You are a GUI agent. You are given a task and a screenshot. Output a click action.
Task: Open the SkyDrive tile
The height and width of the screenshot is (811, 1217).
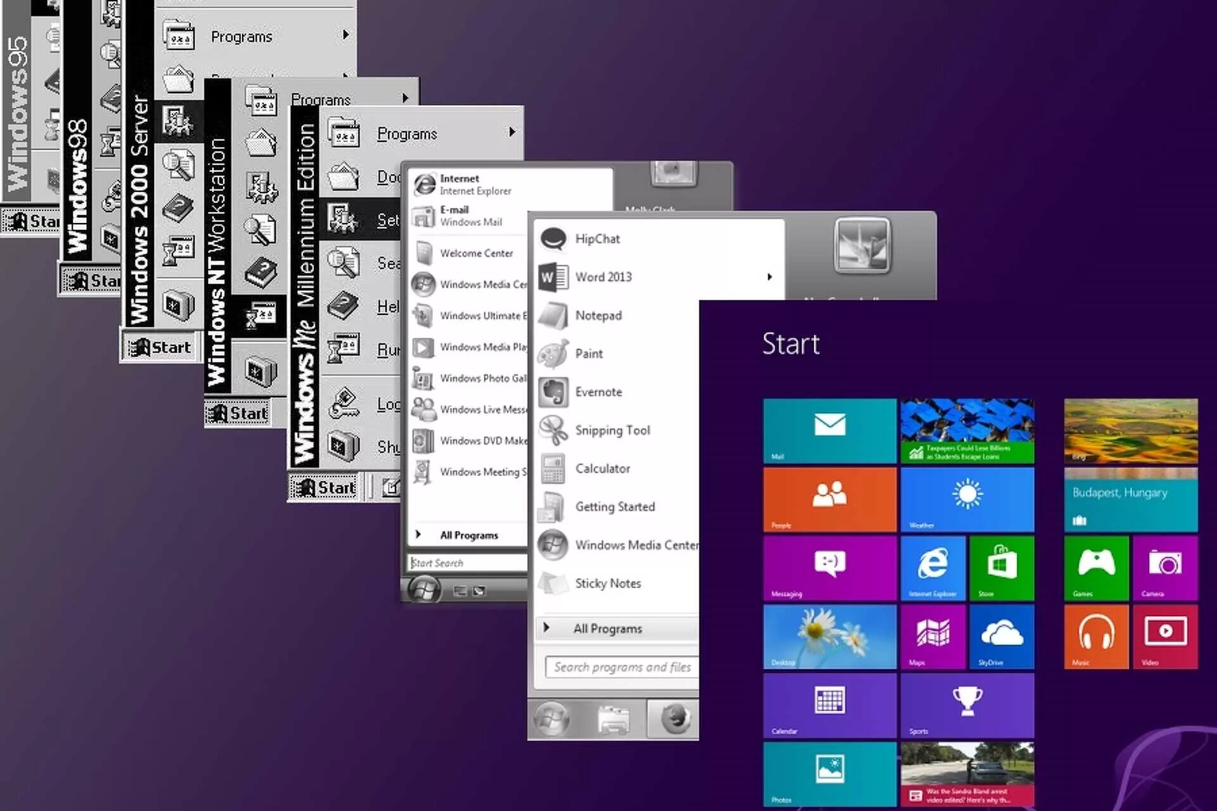pos(1001,636)
